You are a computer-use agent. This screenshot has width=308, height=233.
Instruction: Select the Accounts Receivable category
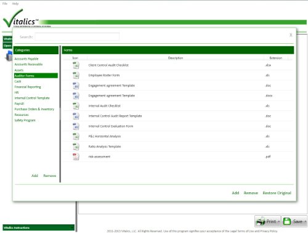click(x=28, y=64)
